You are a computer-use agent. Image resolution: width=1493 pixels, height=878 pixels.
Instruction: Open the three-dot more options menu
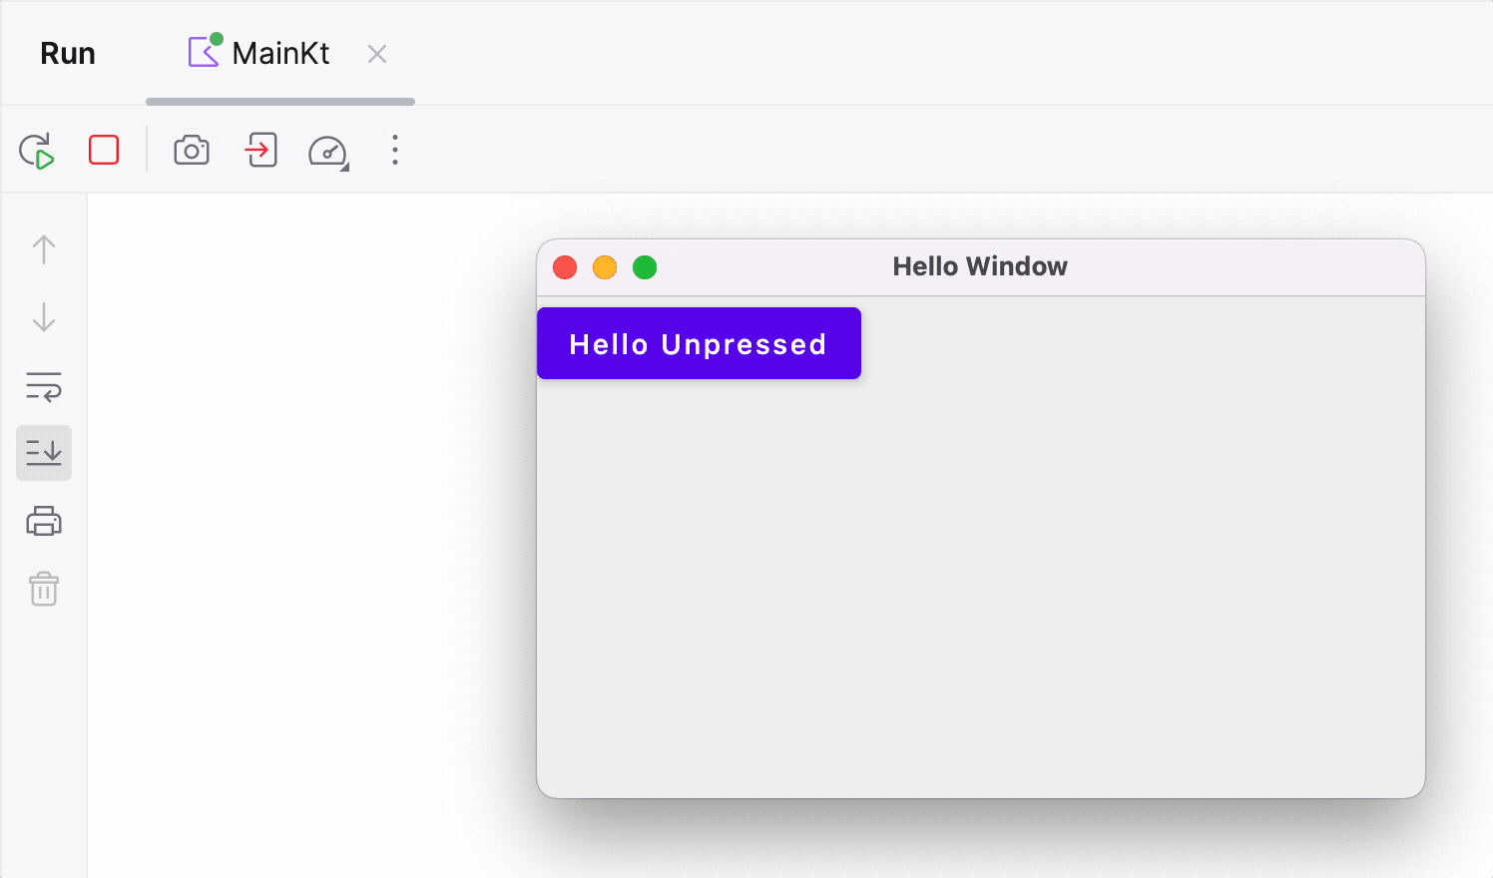pos(394,150)
